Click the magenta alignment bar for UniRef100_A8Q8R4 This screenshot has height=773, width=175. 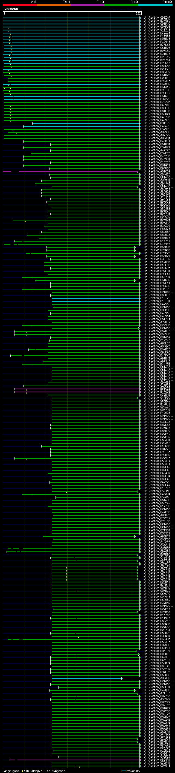pos(75,760)
